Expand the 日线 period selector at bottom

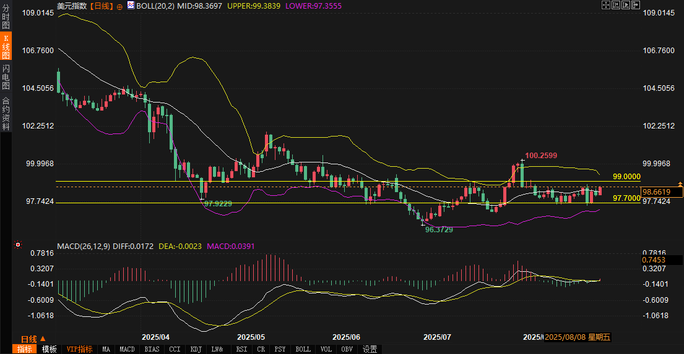point(33,339)
